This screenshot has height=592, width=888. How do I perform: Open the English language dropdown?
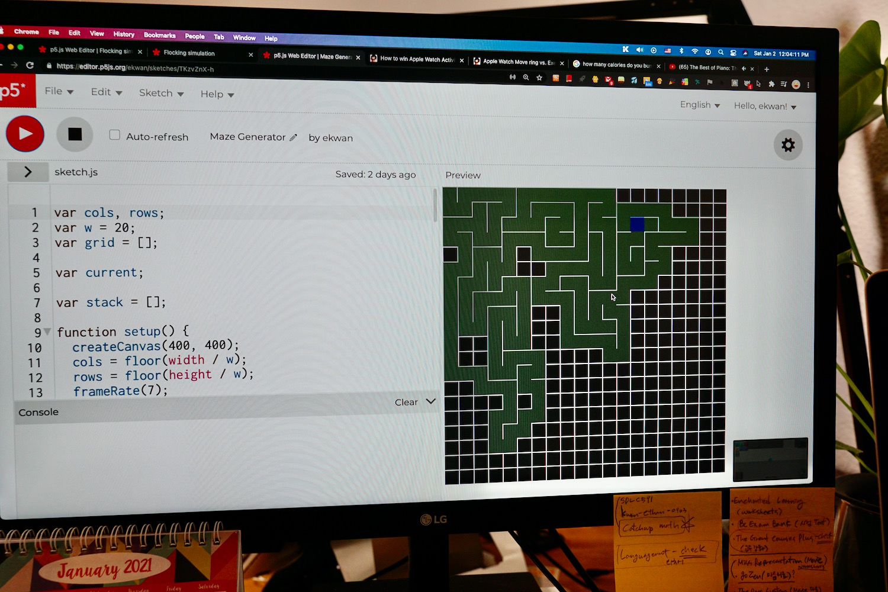pyautogui.click(x=700, y=105)
